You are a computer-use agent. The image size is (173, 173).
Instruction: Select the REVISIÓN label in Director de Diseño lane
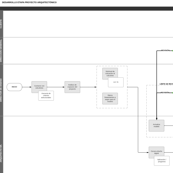pyautogui.click(x=165, y=93)
